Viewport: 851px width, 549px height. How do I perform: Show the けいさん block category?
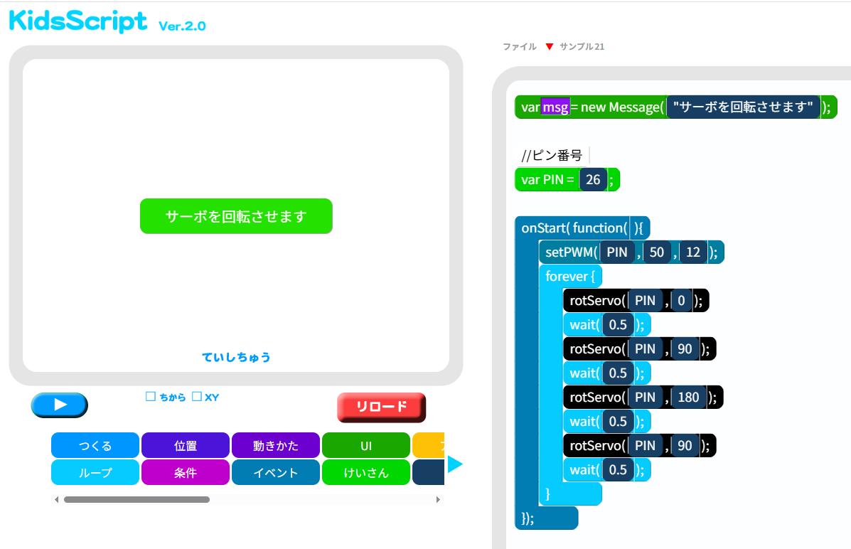point(366,472)
